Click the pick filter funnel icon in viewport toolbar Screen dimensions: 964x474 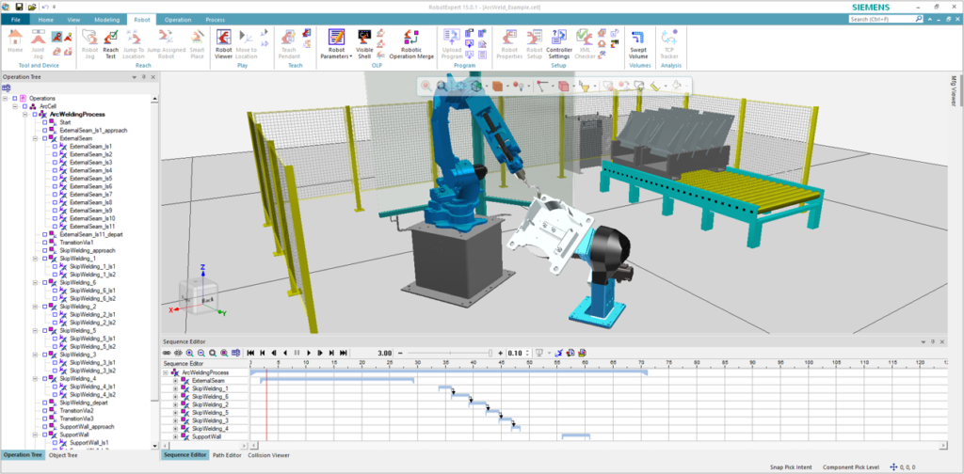583,87
